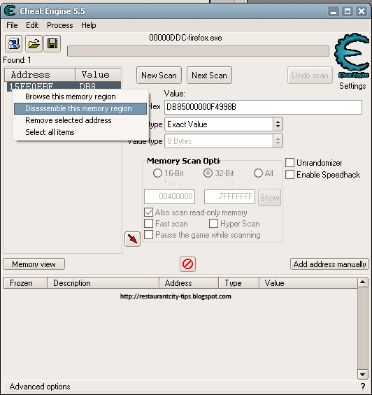This screenshot has height=395, width=372.
Task: Open Settings under the logo
Action: [x=352, y=86]
